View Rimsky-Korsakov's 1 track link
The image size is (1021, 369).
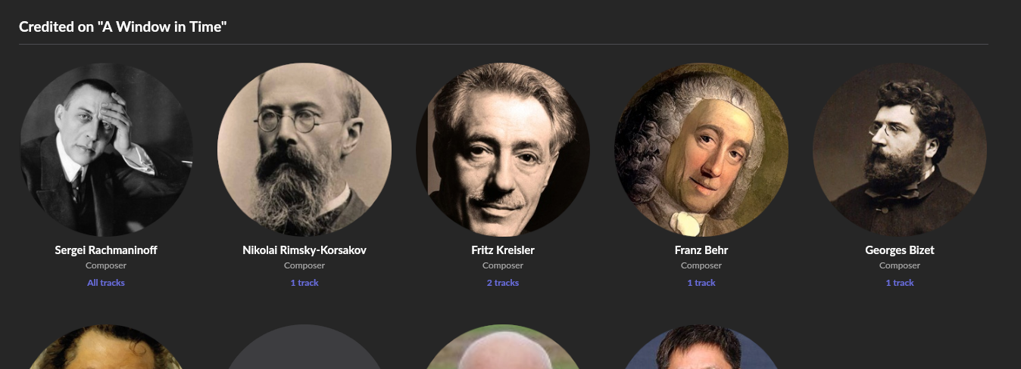[304, 283]
